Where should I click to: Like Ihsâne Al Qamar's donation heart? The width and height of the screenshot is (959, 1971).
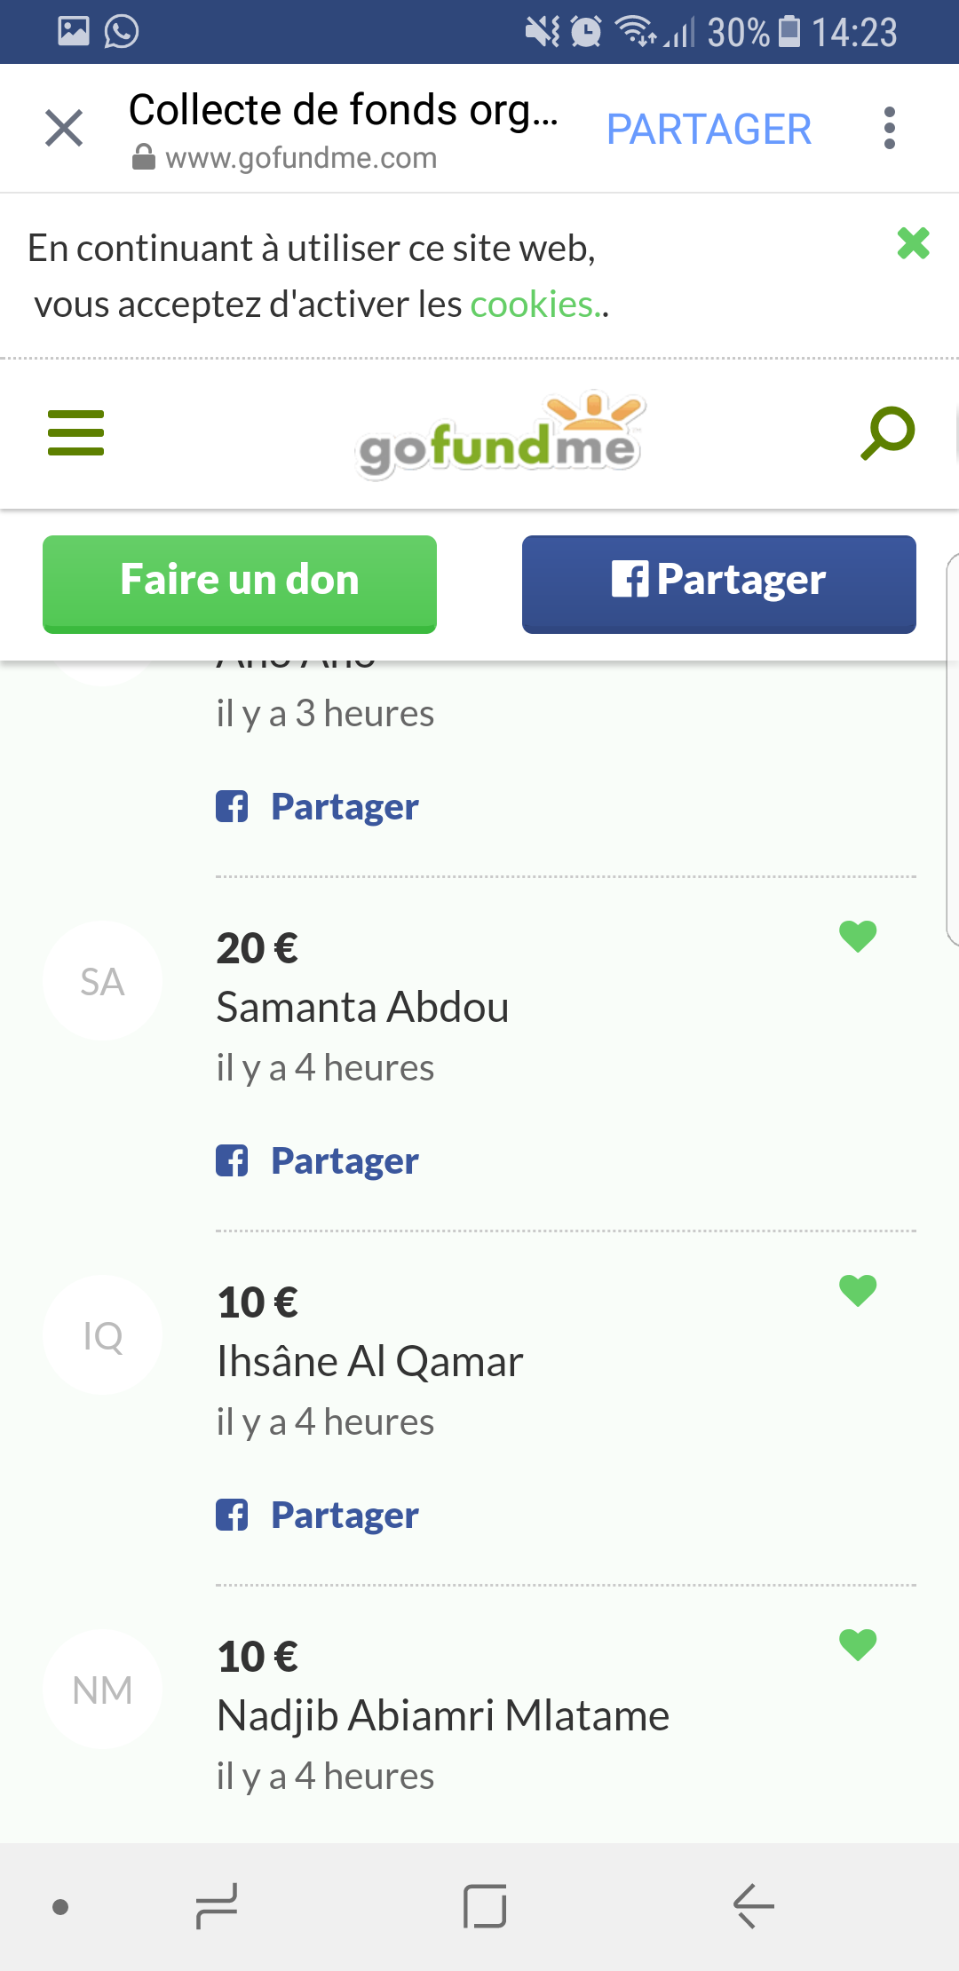click(x=858, y=1290)
